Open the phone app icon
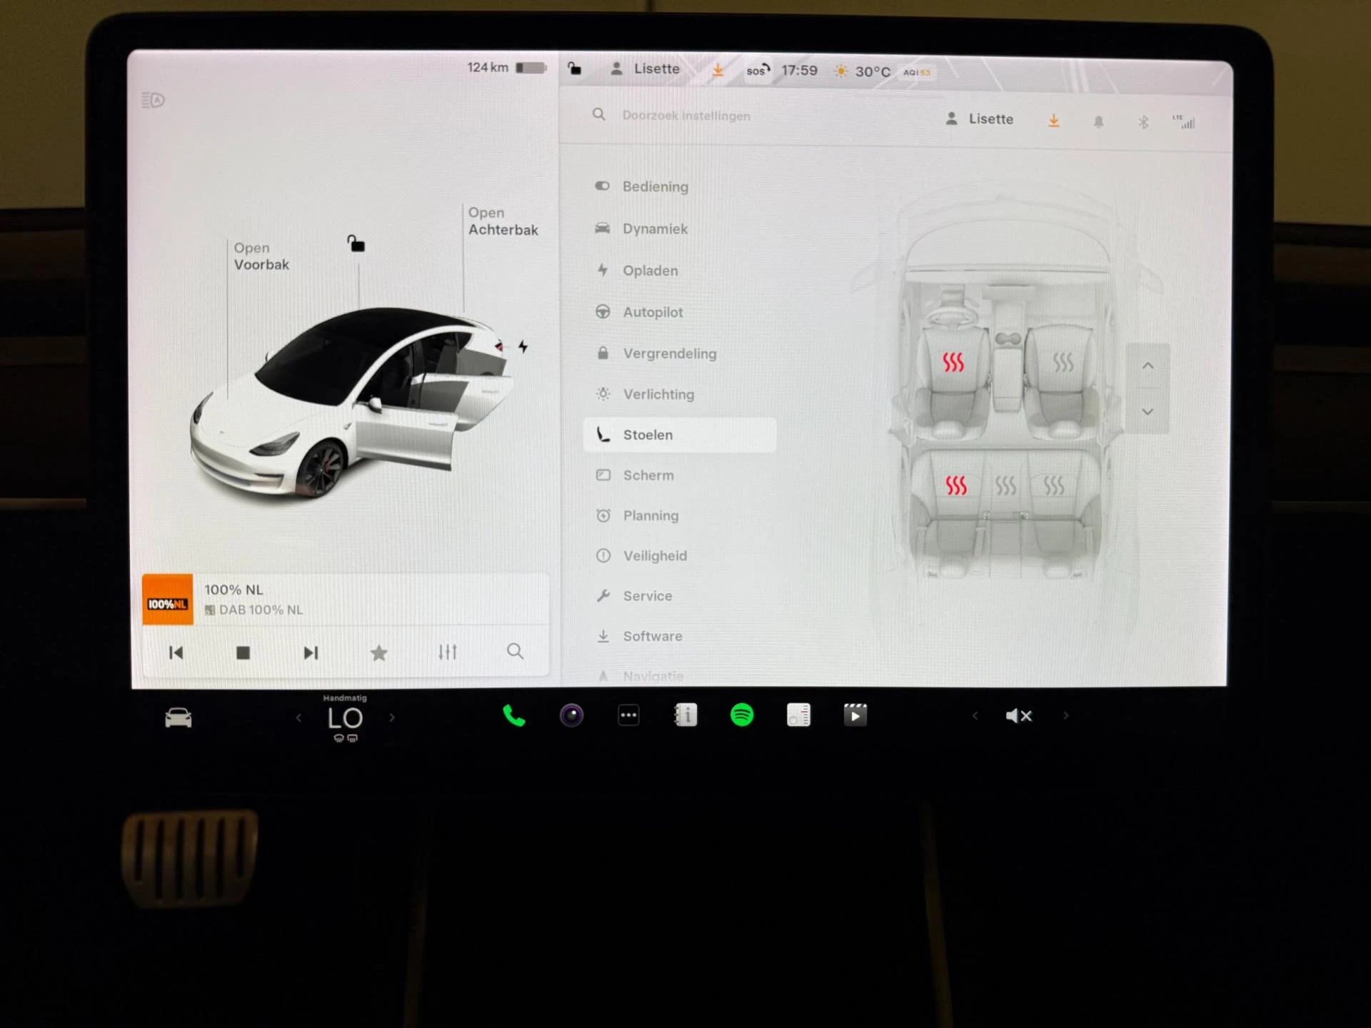The image size is (1371, 1028). (x=513, y=715)
